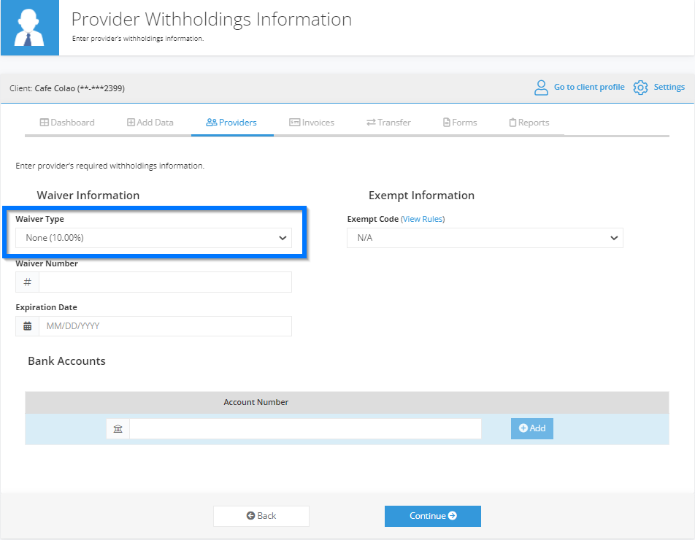The height and width of the screenshot is (540, 695).
Task: Open the calendar icon for Expiration Date
Action: 28,326
